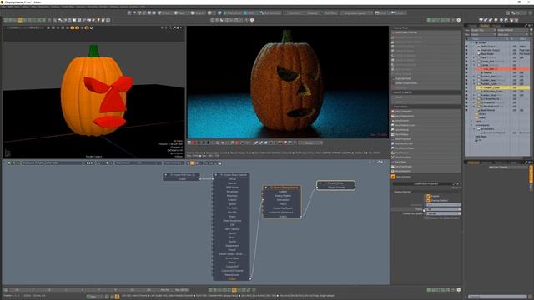Switch to the Properties tab in lower right panel
Image resolution: width=534 pixels, height=300 pixels.
pyautogui.click(x=473, y=162)
